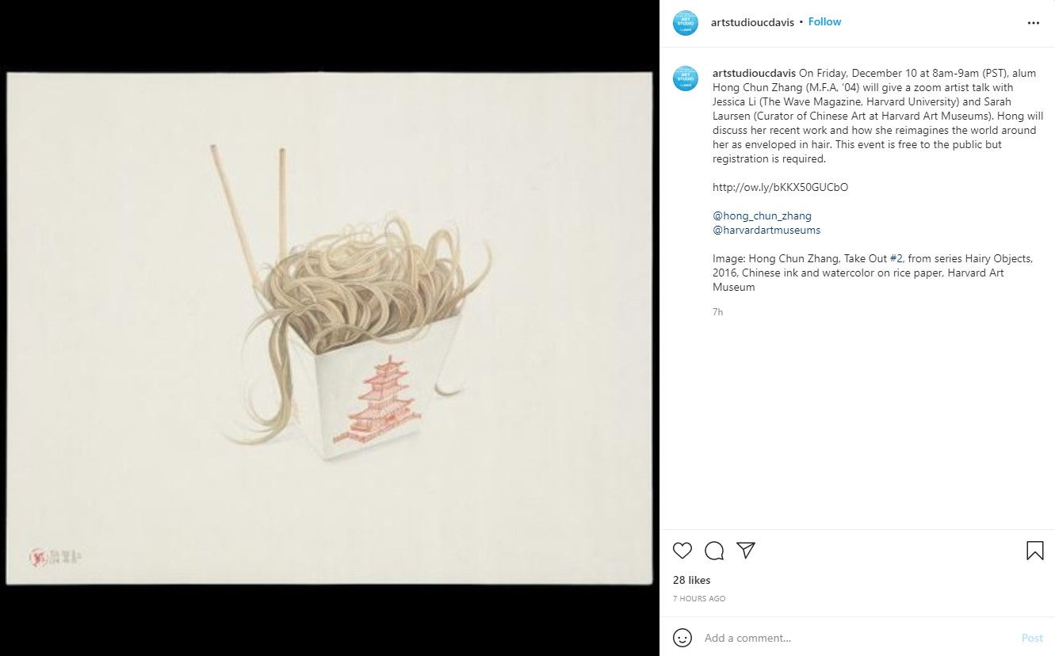
Task: Open the artstudioucdavis username in the caption
Action: click(x=754, y=74)
